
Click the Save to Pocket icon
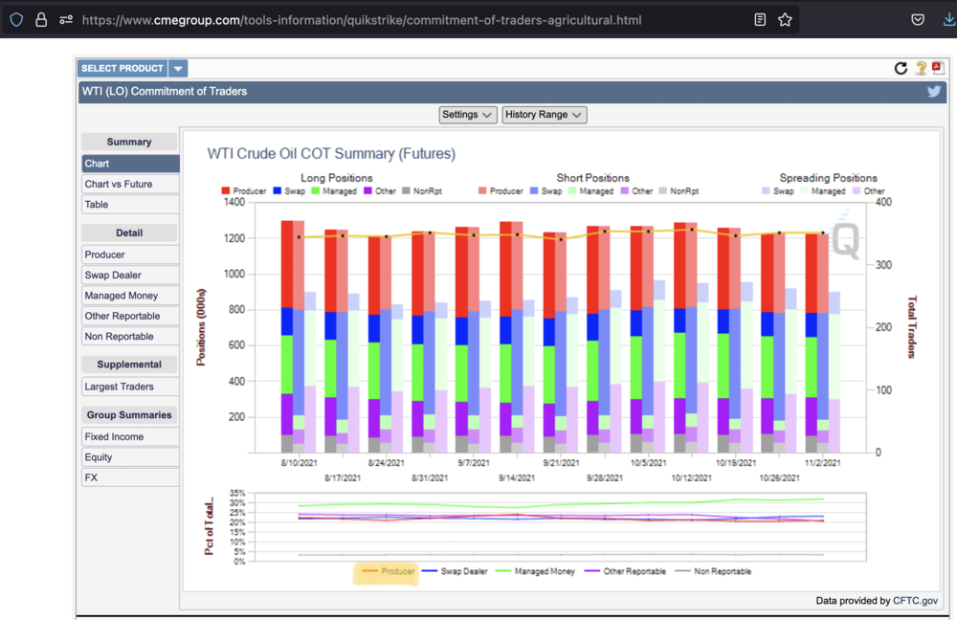click(x=918, y=19)
